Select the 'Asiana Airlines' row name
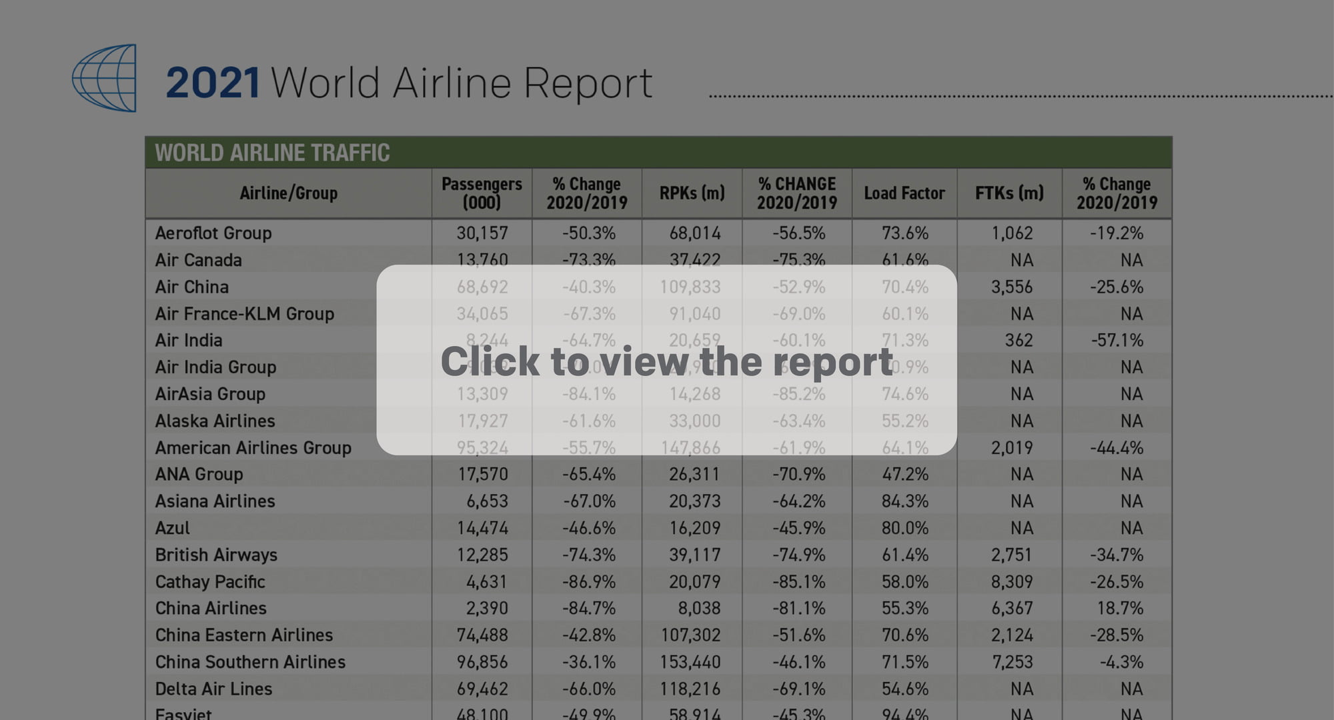The height and width of the screenshot is (720, 1334). pos(215,501)
